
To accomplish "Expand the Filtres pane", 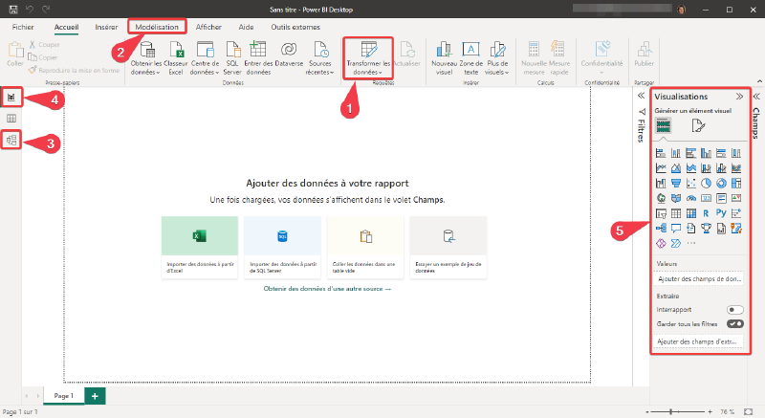I will (x=641, y=96).
